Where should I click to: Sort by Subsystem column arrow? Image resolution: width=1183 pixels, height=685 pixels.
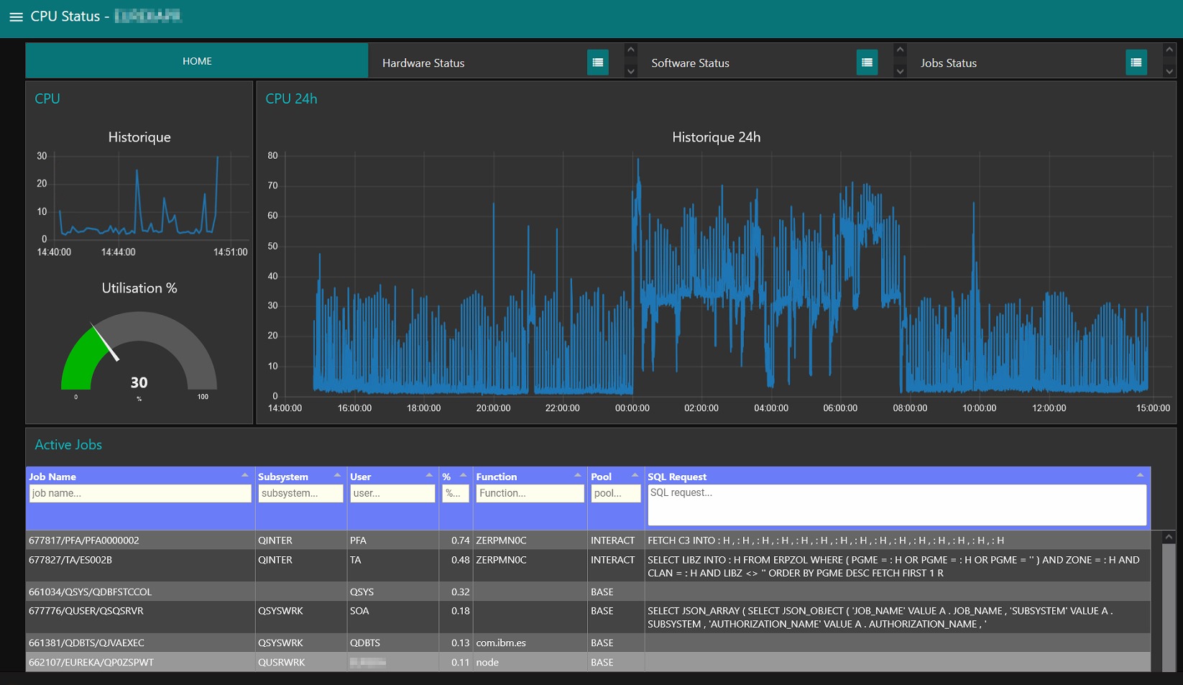coord(337,475)
